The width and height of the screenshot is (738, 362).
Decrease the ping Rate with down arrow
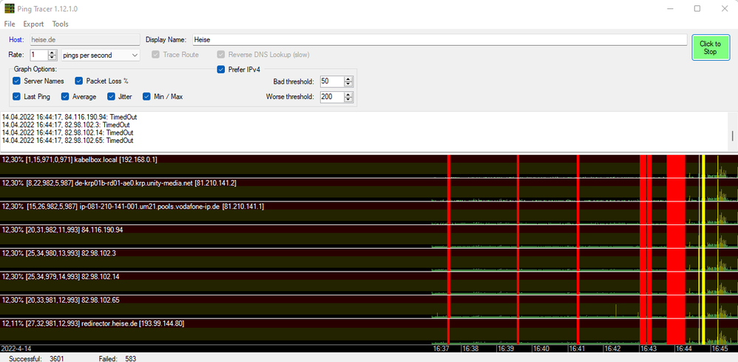click(x=53, y=58)
